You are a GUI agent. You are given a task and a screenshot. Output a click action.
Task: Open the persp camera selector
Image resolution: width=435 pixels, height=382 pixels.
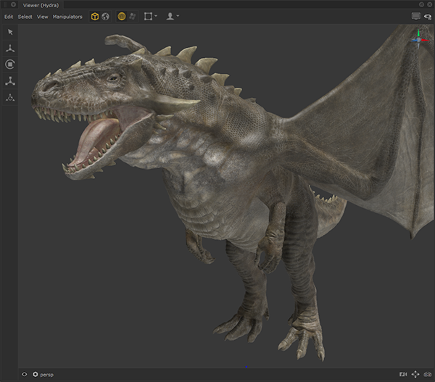(x=45, y=374)
